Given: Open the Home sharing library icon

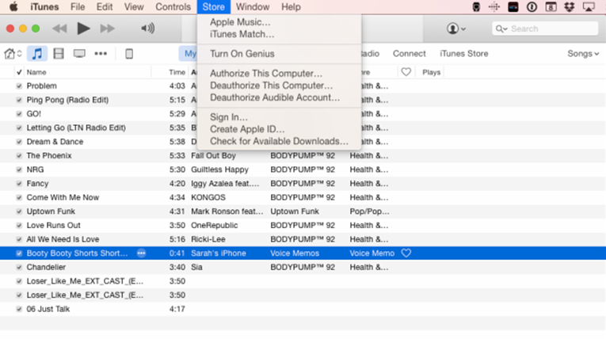Looking at the screenshot, I should click(10, 54).
